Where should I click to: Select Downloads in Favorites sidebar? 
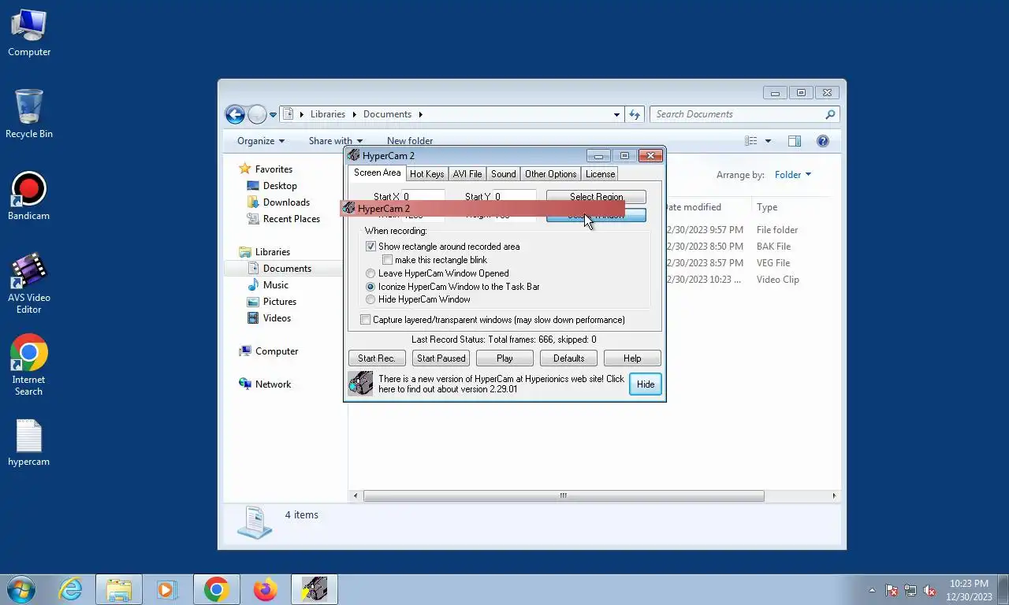click(286, 202)
